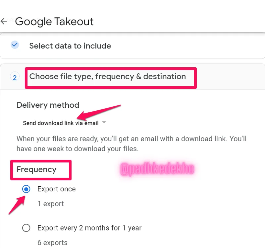
Task: Click the step 2 number circle
Action: pos(15,77)
